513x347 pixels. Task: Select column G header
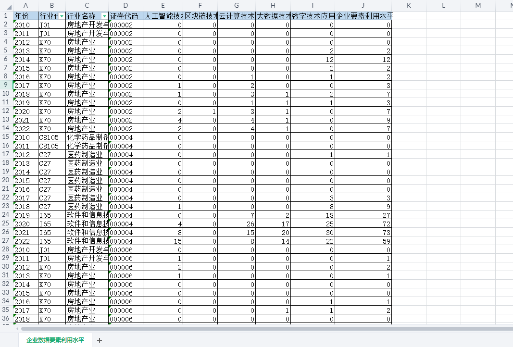tap(237, 5)
